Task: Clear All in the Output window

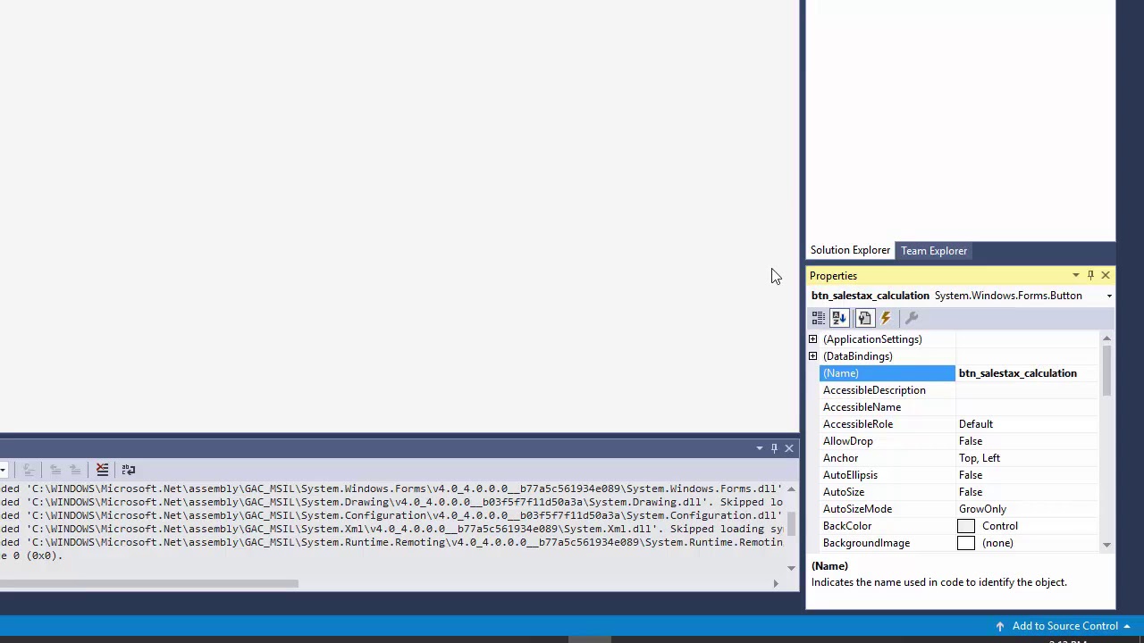Action: pyautogui.click(x=103, y=469)
